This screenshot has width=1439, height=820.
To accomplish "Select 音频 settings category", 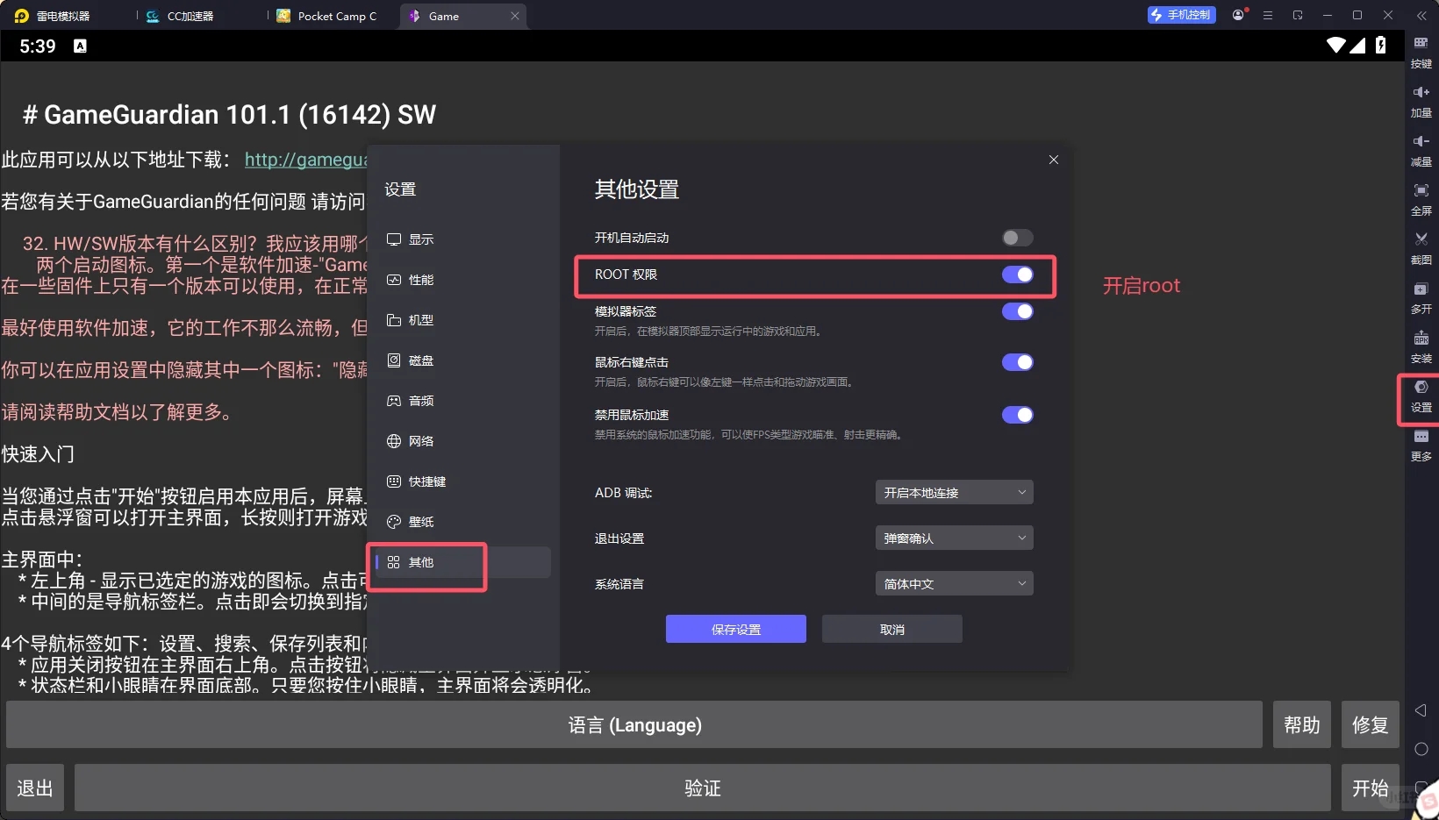I will pos(463,401).
